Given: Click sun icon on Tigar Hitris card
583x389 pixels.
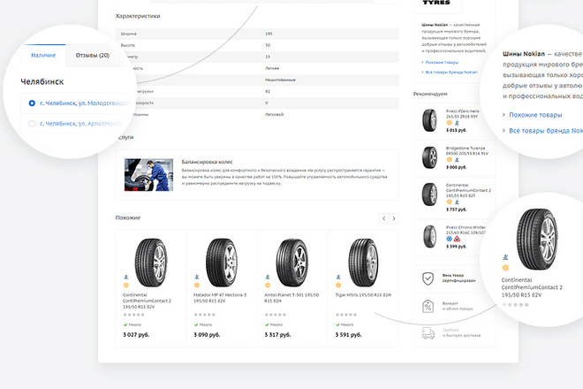Looking at the screenshot, I should [x=338, y=286].
